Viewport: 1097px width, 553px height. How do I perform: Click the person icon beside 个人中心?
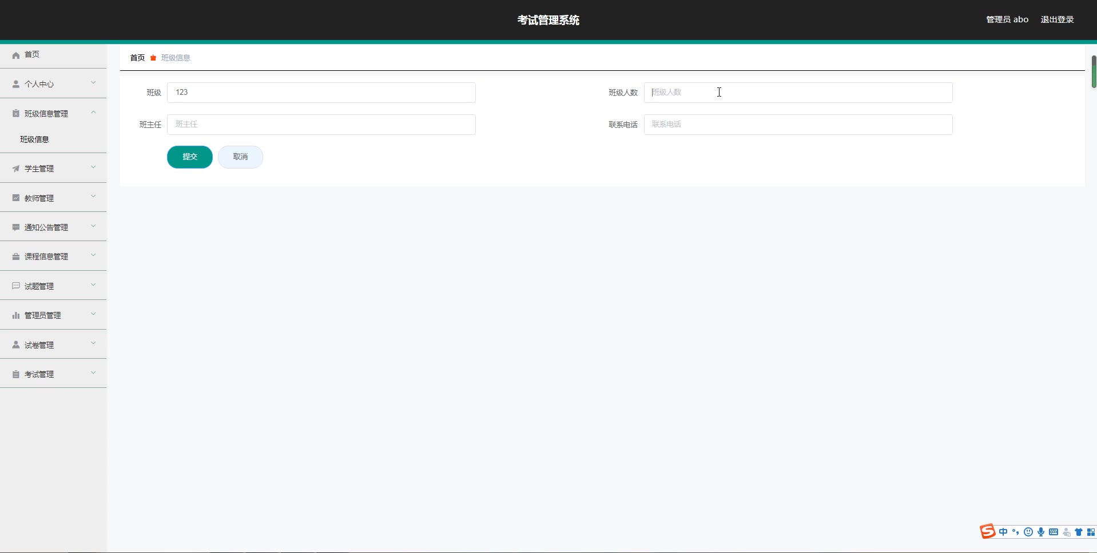[x=16, y=84]
